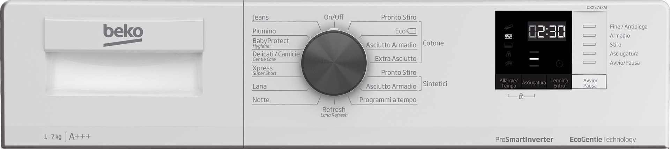Choose Programmi a tempo on the dial
Viewport: 670px width, 149px height.
[388, 100]
